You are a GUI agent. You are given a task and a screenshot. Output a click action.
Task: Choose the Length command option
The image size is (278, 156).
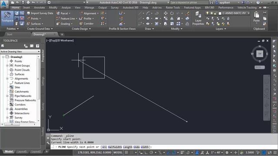click(x=128, y=147)
